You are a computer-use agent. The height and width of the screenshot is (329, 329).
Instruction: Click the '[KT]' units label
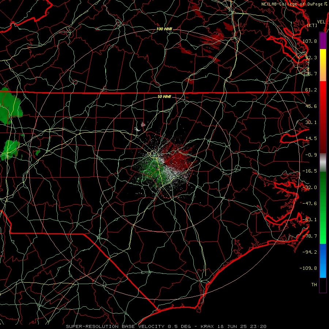(312, 25)
